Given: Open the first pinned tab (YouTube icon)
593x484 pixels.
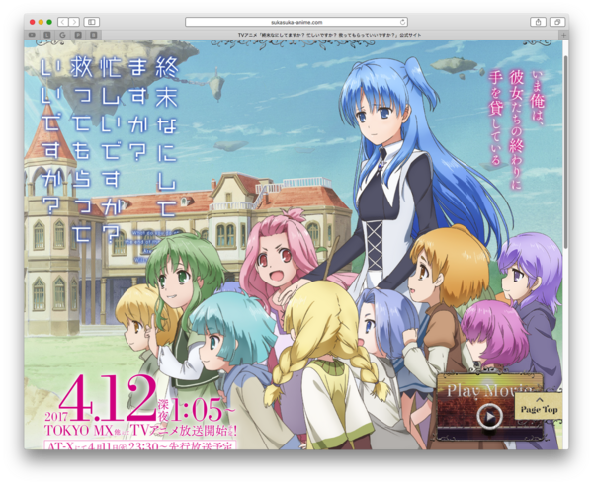Looking at the screenshot, I should tap(32, 35).
